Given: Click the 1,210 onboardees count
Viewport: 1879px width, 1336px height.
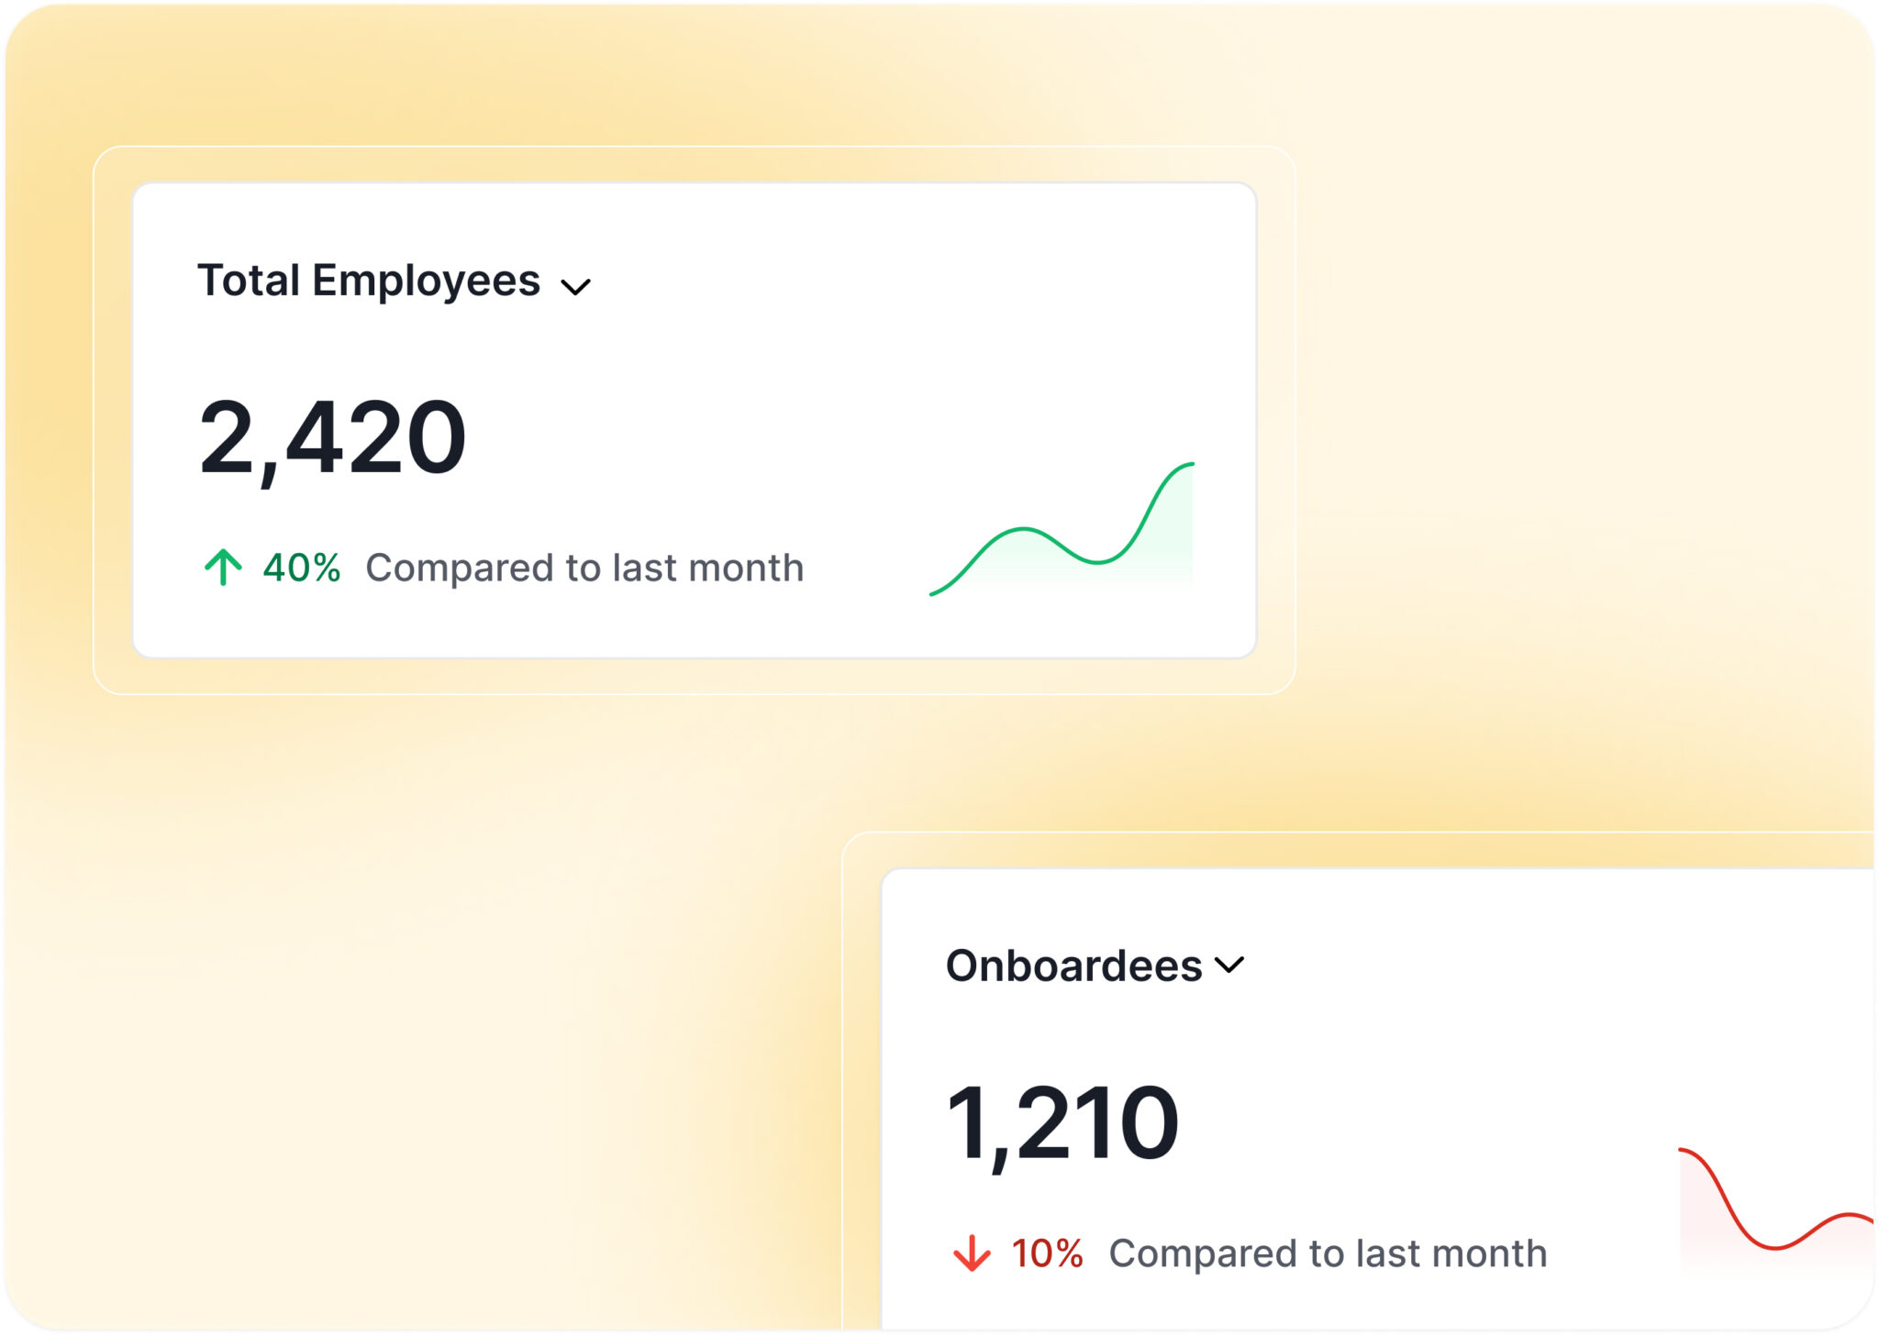Looking at the screenshot, I should [1062, 1124].
